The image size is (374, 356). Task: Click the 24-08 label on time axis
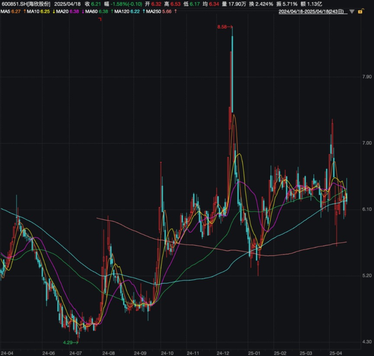[x=108, y=353]
